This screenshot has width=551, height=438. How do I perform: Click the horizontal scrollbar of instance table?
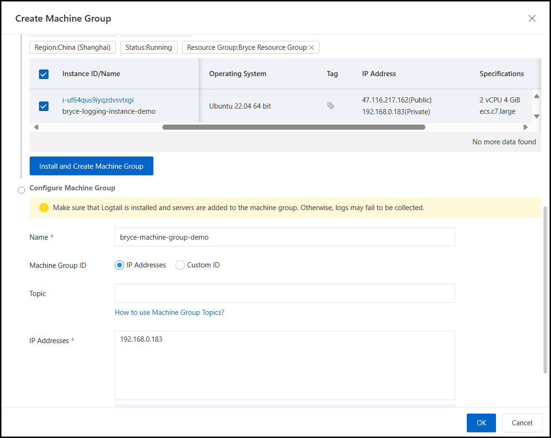click(294, 127)
